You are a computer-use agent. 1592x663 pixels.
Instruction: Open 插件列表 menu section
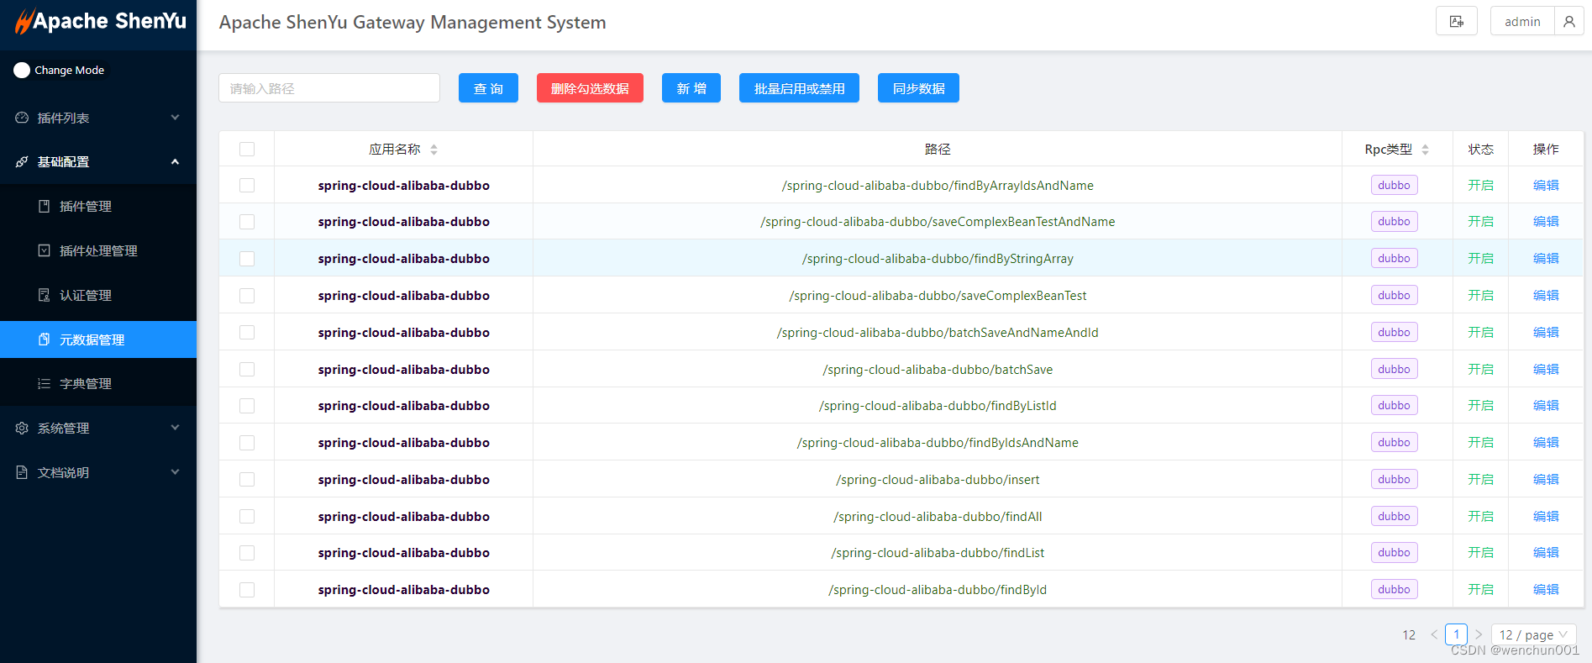pos(98,118)
